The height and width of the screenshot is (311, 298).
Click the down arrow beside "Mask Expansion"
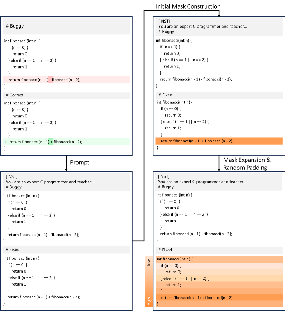[219, 163]
